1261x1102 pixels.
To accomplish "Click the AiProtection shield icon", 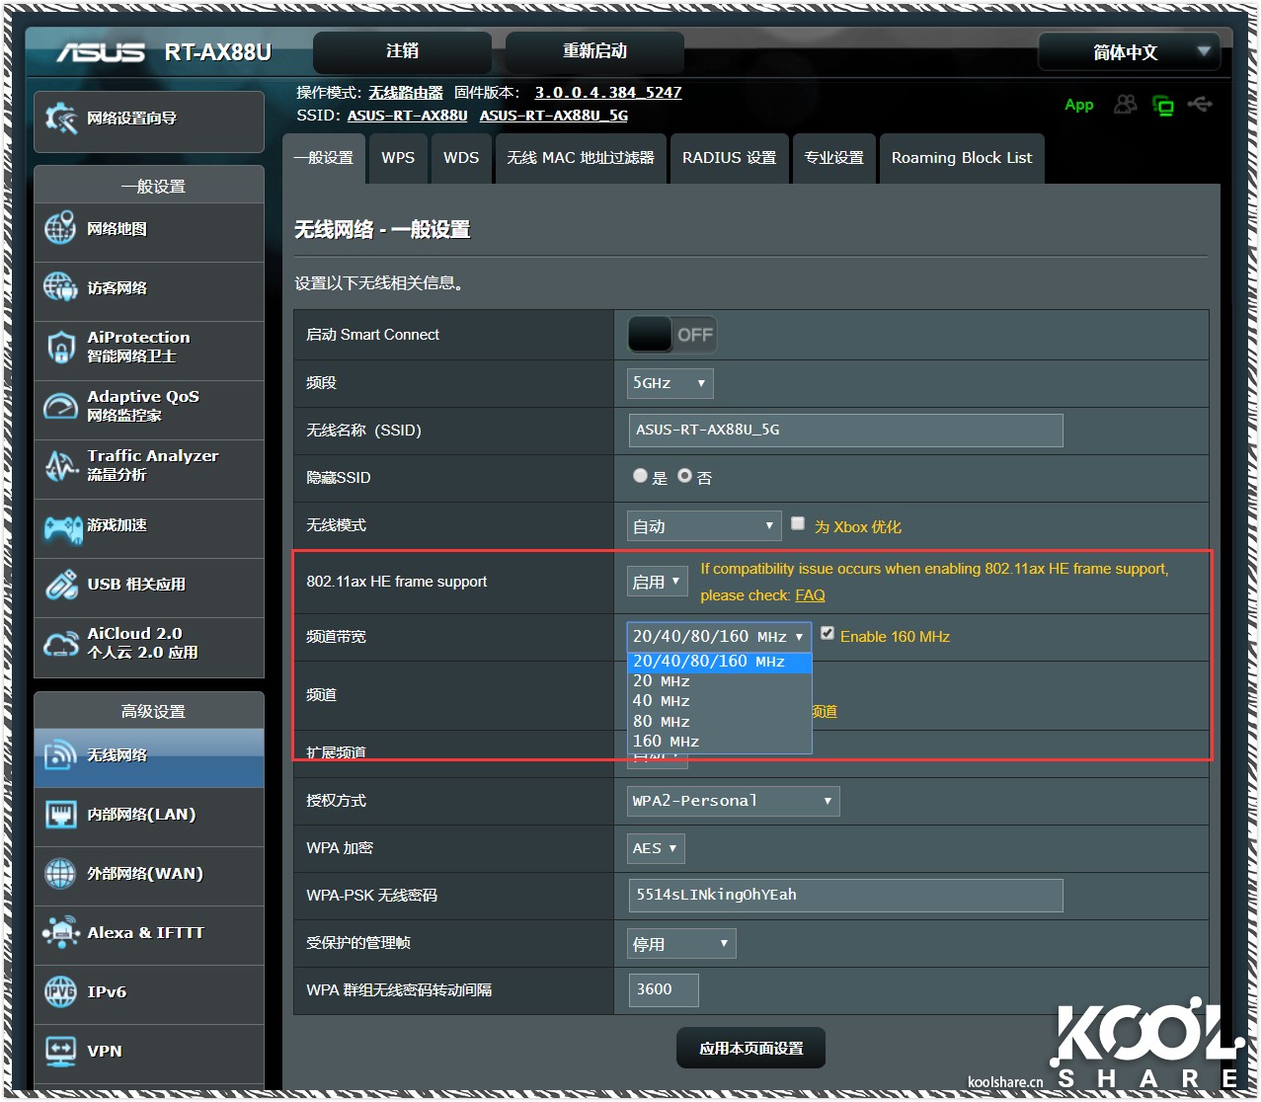I will tap(60, 347).
